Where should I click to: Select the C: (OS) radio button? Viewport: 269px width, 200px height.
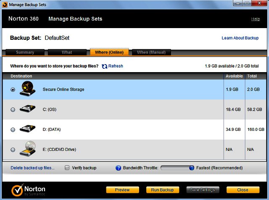coord(13,109)
